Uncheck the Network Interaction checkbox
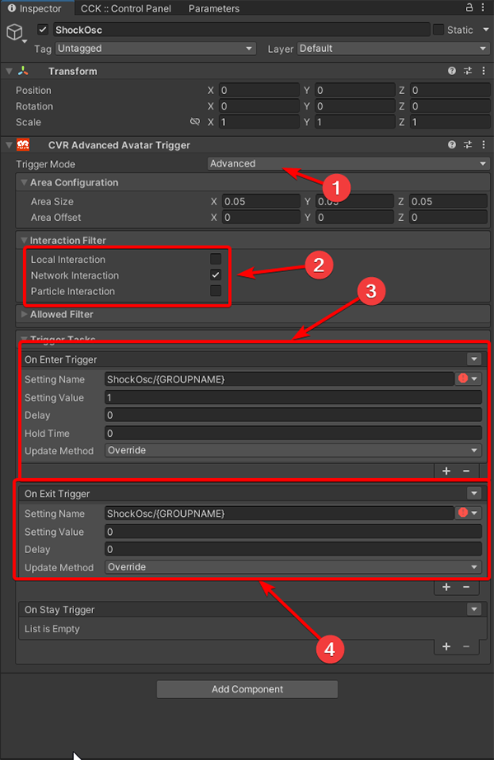494x760 pixels. click(216, 275)
